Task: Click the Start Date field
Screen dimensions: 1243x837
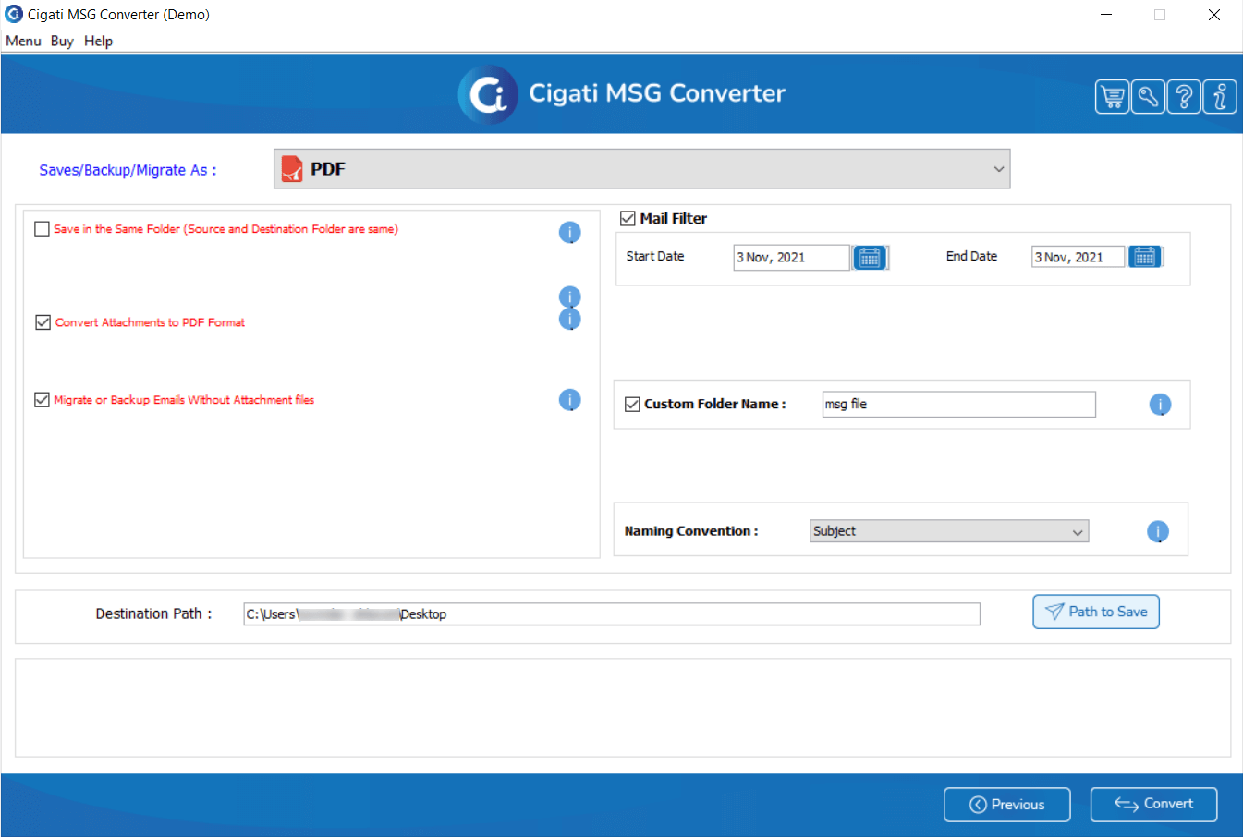Action: tap(791, 258)
